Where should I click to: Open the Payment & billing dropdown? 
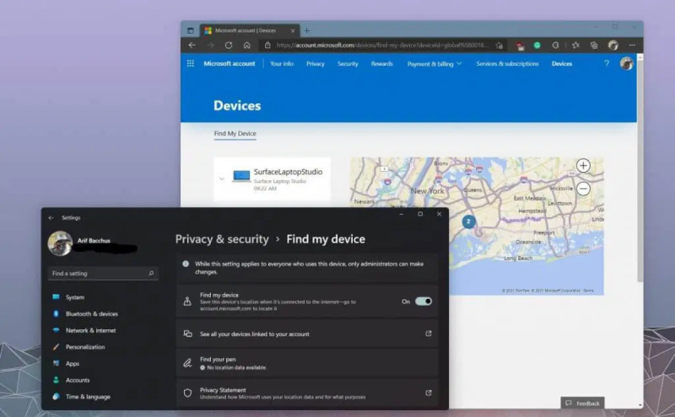434,64
